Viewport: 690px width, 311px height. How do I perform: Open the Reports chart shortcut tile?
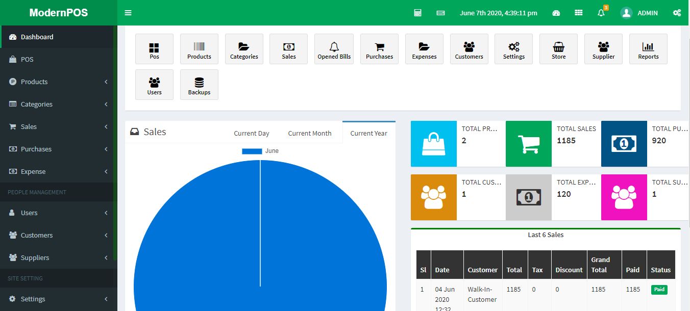(x=648, y=49)
